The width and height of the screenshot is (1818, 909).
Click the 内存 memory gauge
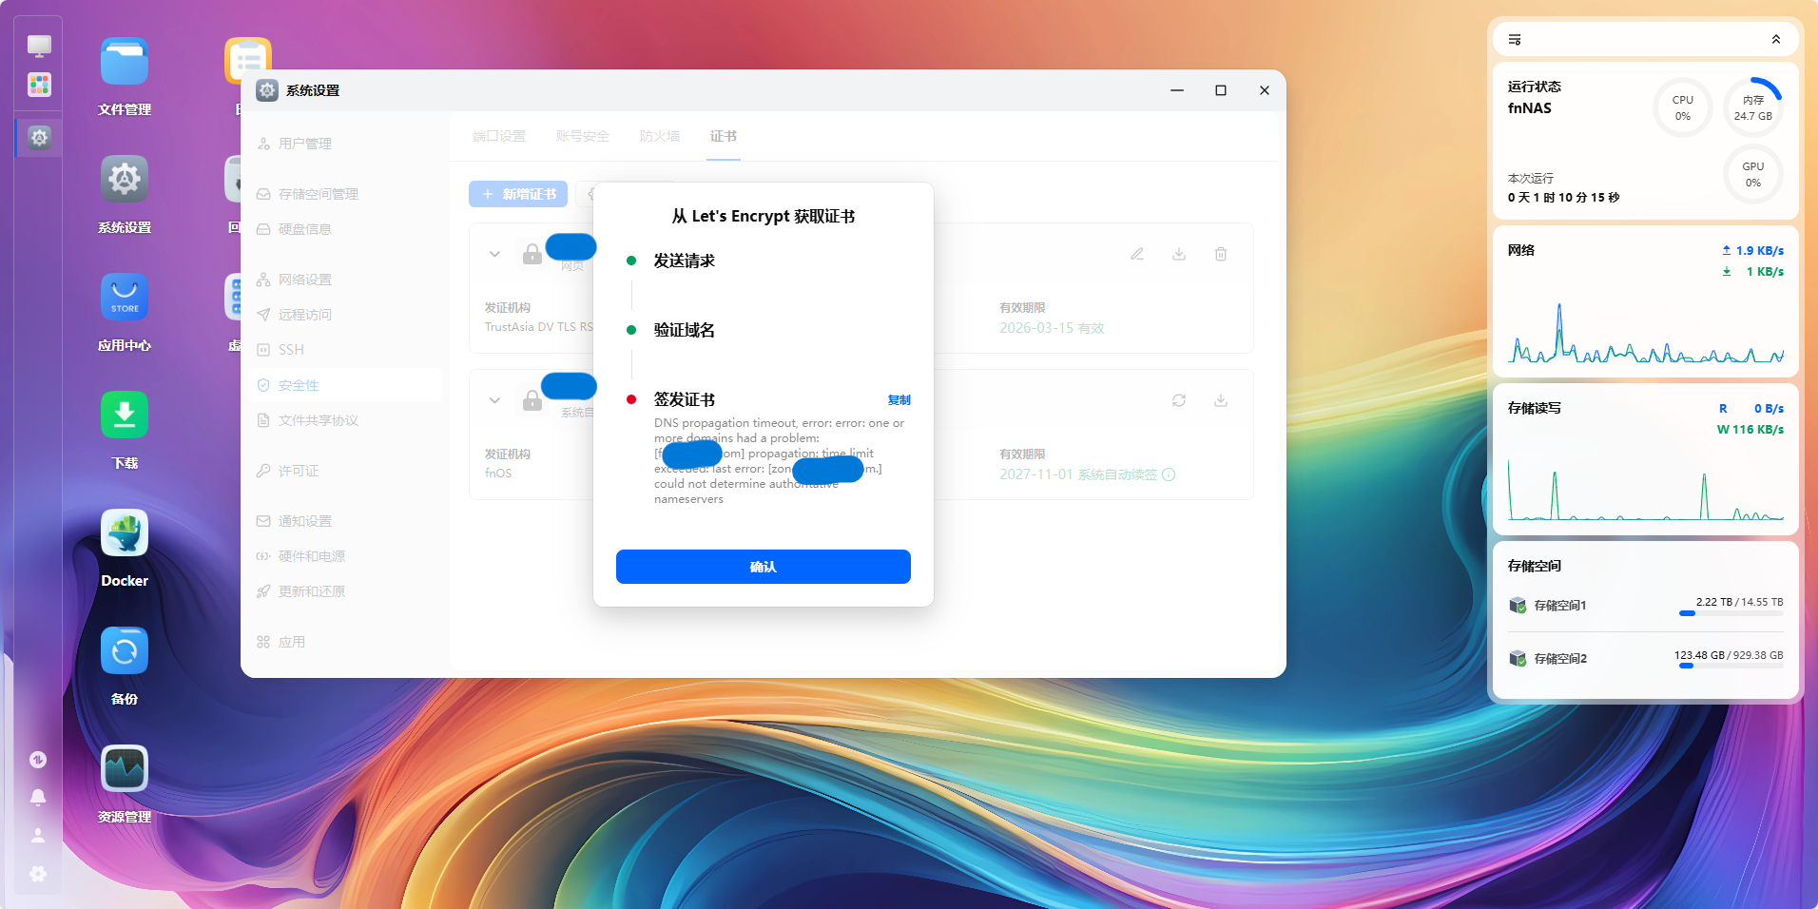click(1753, 107)
